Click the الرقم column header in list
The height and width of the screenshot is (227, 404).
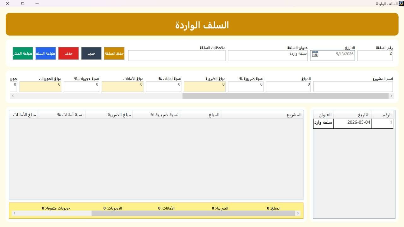382,115
